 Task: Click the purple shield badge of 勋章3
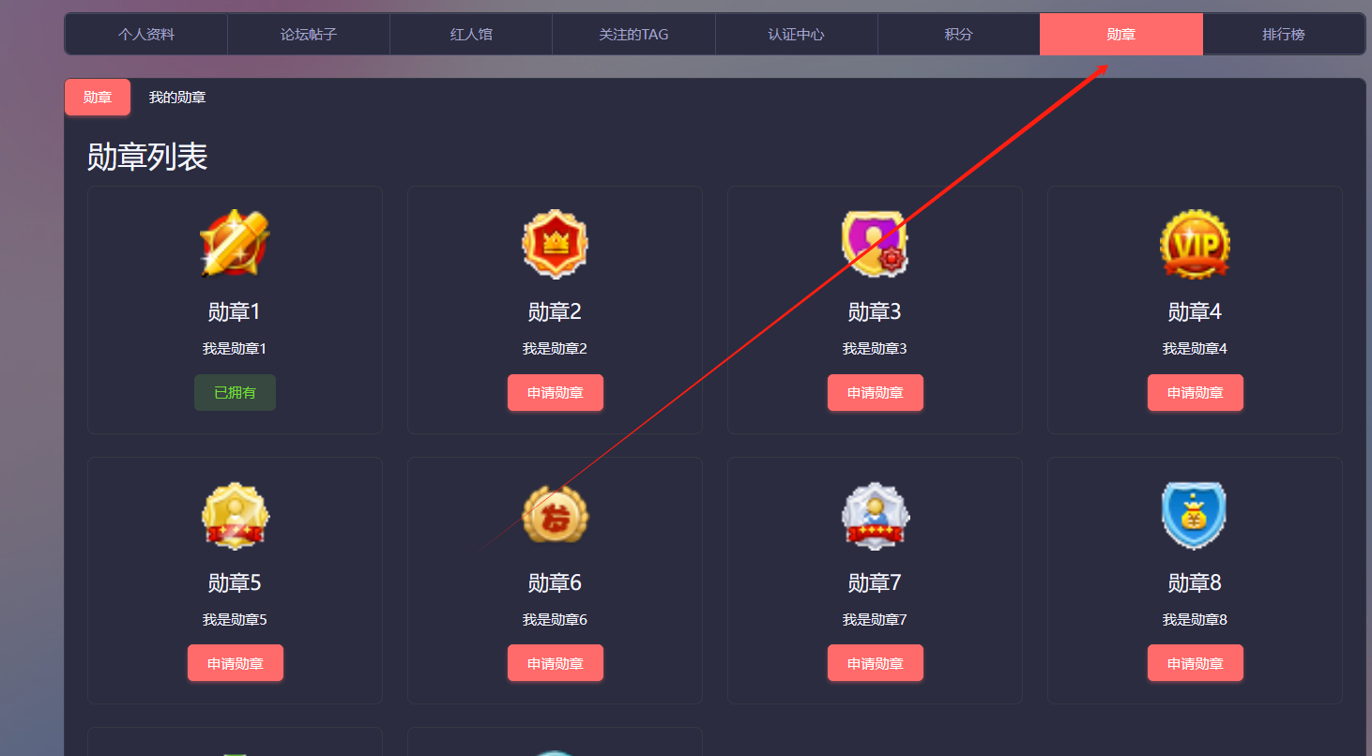click(875, 244)
